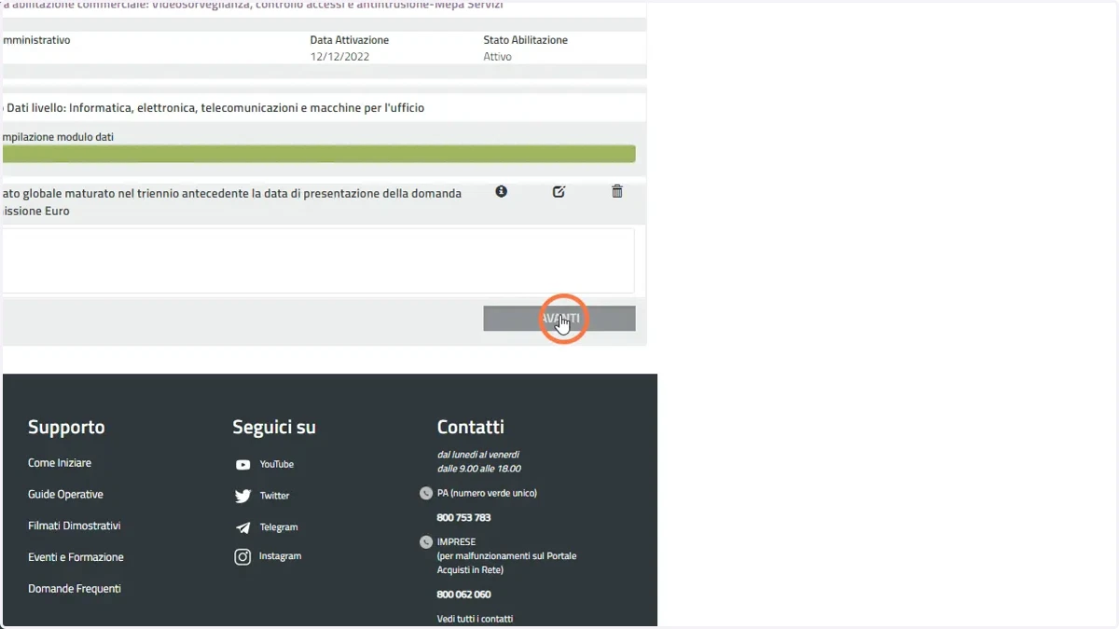Click the AVANTI button

[x=559, y=318]
